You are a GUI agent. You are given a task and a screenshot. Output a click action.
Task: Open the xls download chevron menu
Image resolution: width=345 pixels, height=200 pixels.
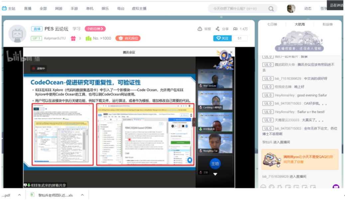82,195
